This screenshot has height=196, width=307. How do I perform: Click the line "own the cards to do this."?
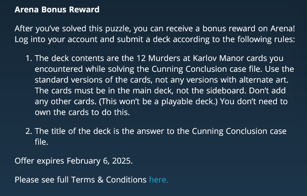pos(82,112)
